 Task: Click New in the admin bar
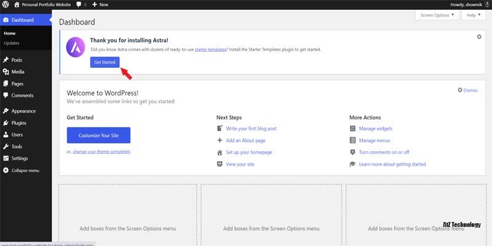(x=103, y=5)
